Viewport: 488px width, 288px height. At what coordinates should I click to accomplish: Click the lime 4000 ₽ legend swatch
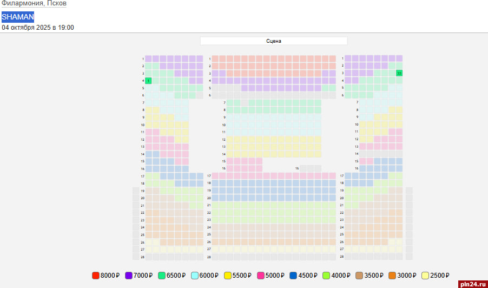(x=326, y=276)
